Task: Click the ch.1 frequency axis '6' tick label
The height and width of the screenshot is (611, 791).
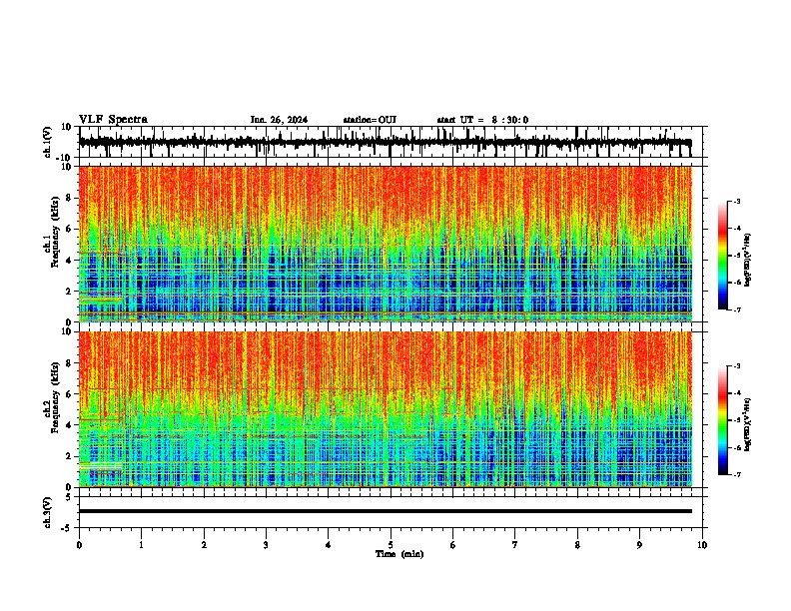Action: click(x=70, y=229)
